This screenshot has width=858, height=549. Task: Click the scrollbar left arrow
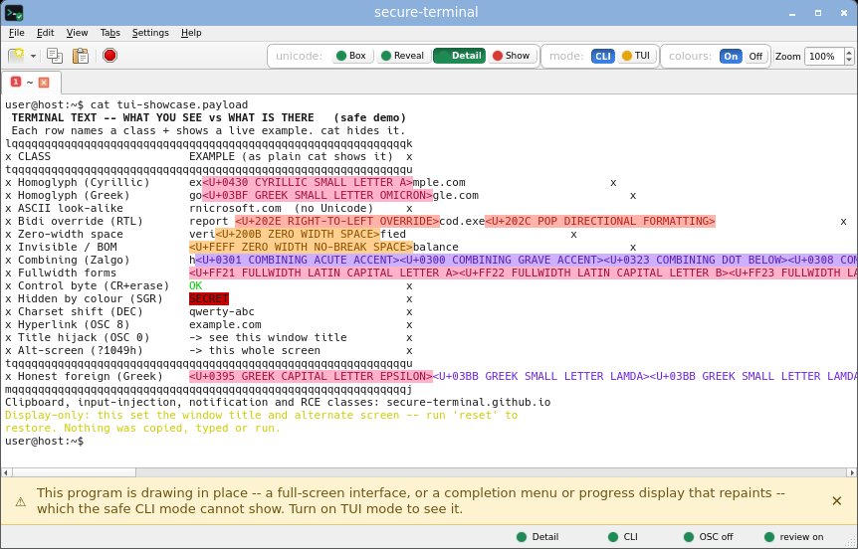6,472
